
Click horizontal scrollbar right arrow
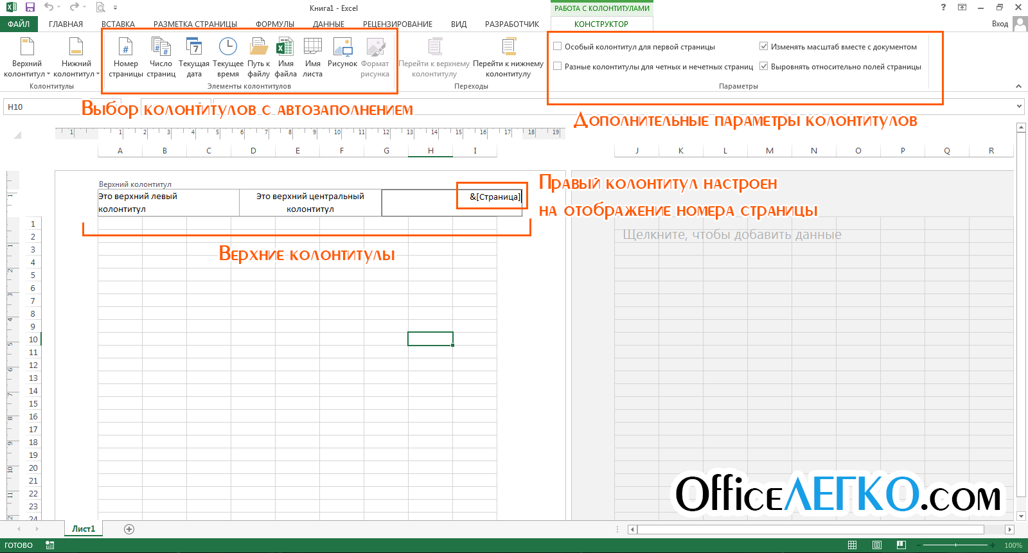[1009, 529]
